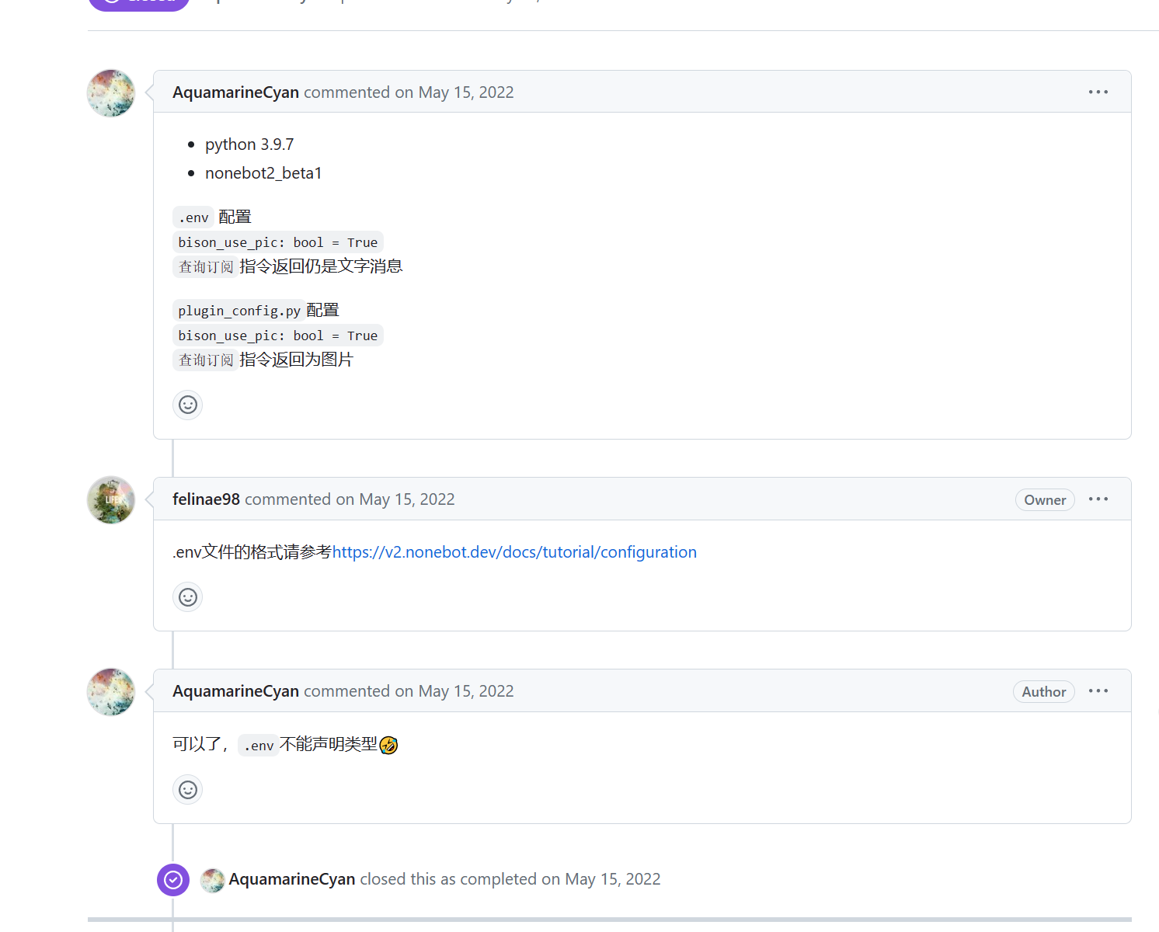The height and width of the screenshot is (932, 1159).
Task: Click the Owner badge label
Action: 1045,500
